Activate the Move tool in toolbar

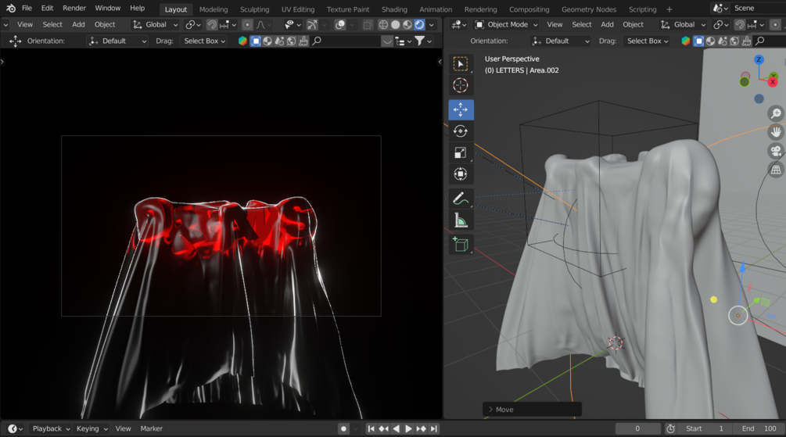point(461,109)
